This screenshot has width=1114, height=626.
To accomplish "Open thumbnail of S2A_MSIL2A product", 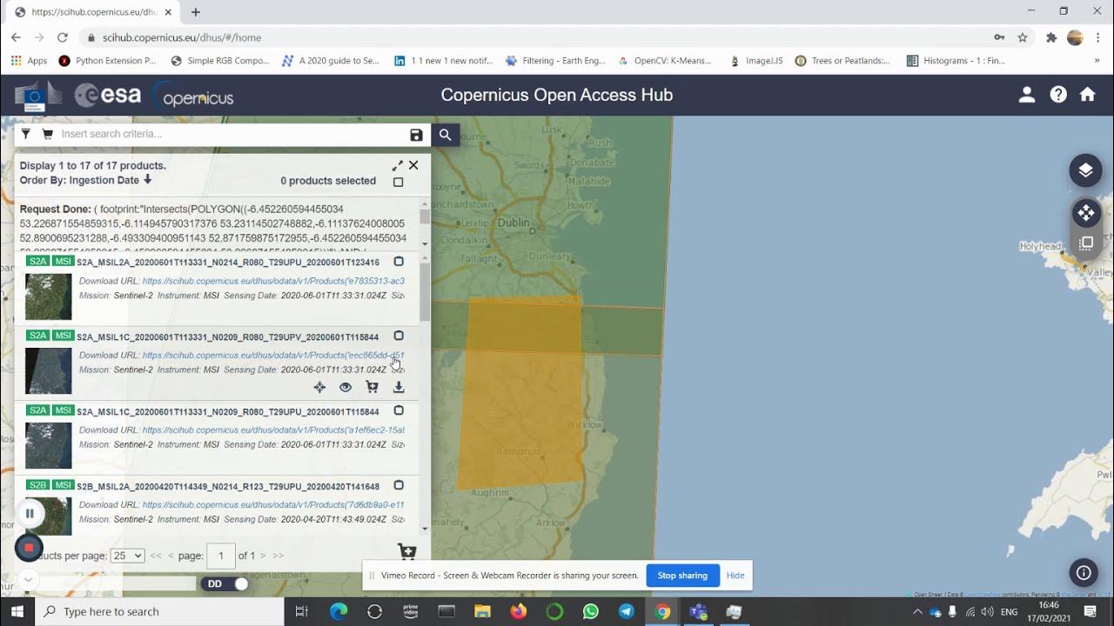I will click(x=49, y=296).
